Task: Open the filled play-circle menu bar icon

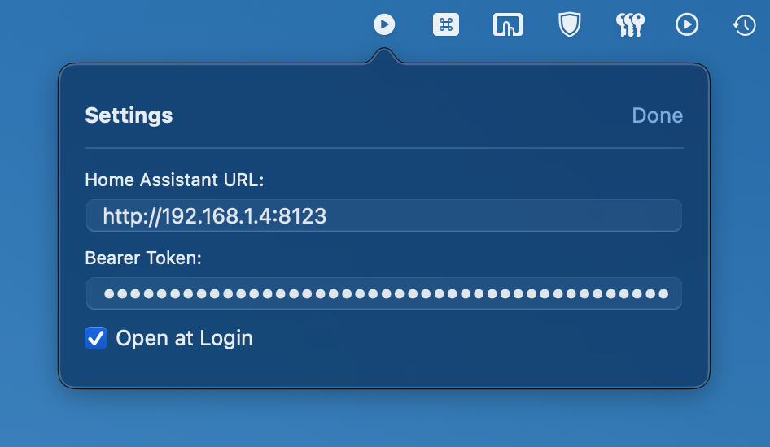Action: (384, 24)
